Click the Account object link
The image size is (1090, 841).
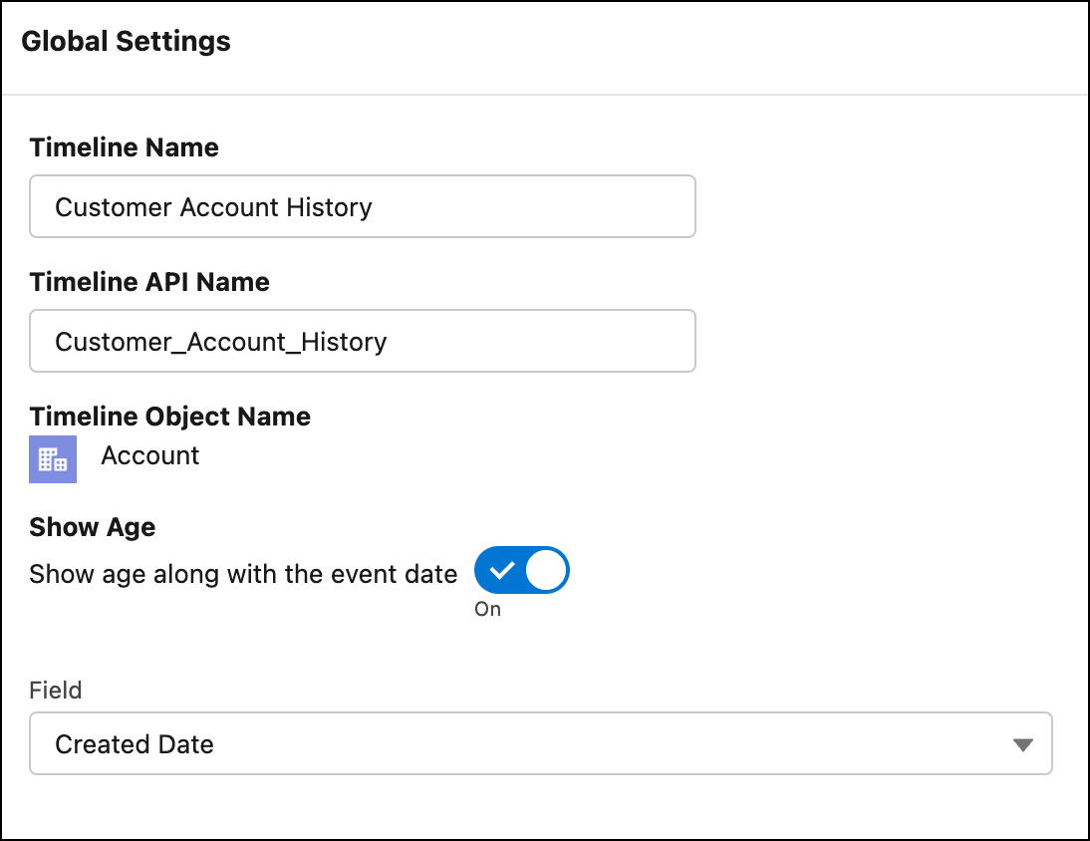tap(149, 455)
